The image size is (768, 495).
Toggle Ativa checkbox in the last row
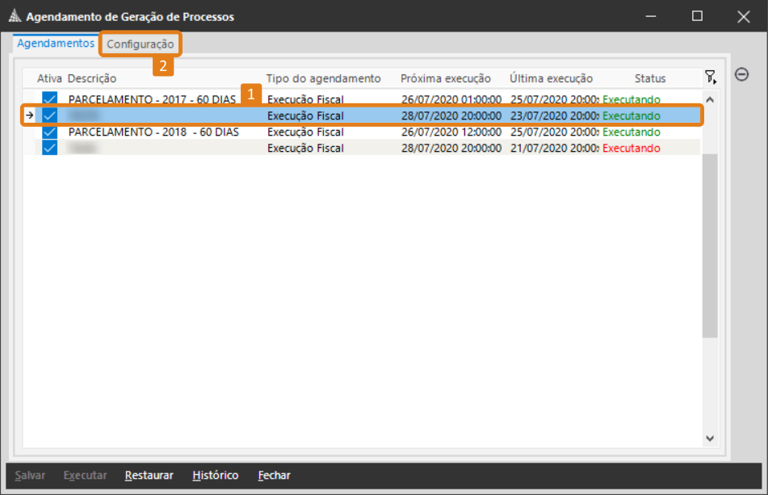coord(50,148)
